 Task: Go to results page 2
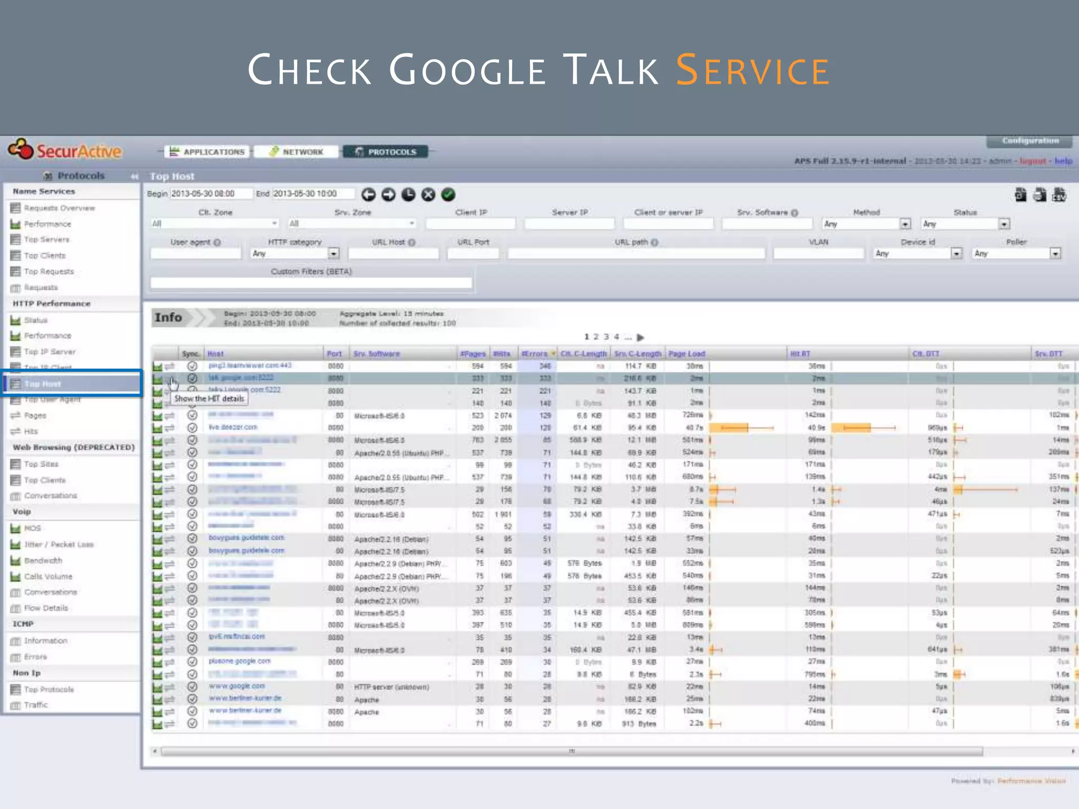(x=596, y=337)
